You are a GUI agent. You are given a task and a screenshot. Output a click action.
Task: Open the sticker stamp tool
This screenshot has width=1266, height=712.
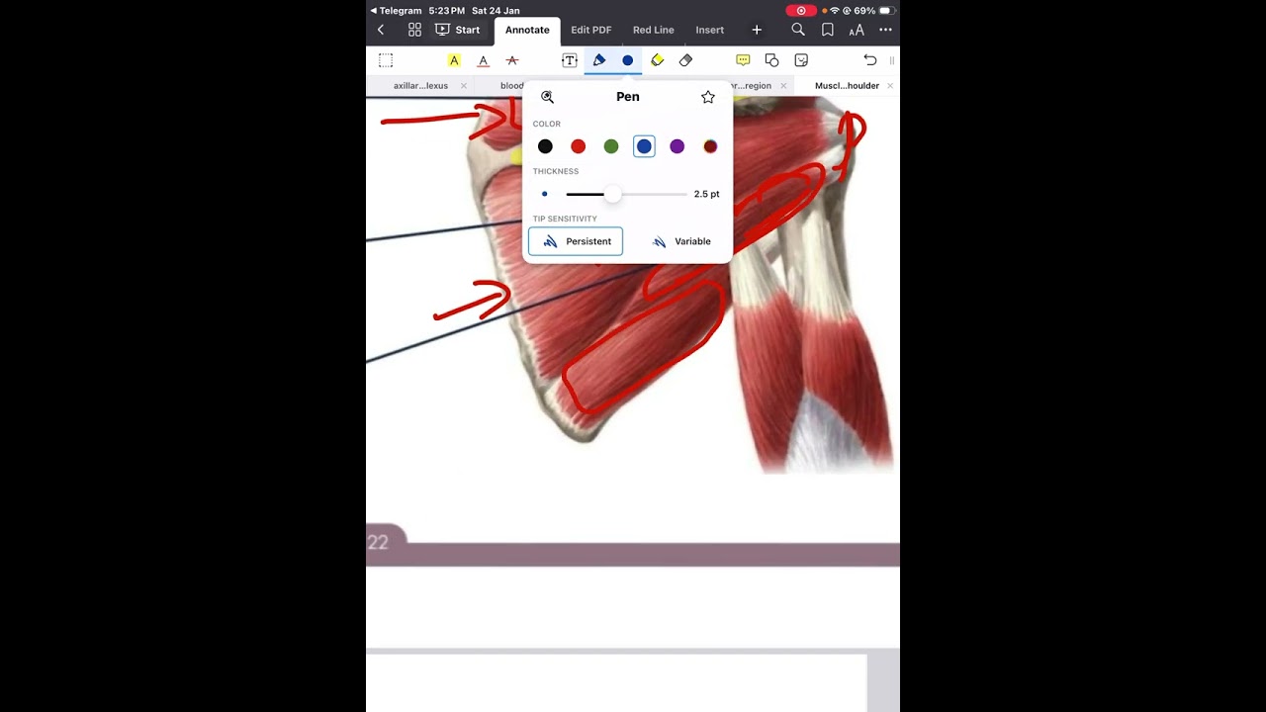(801, 60)
